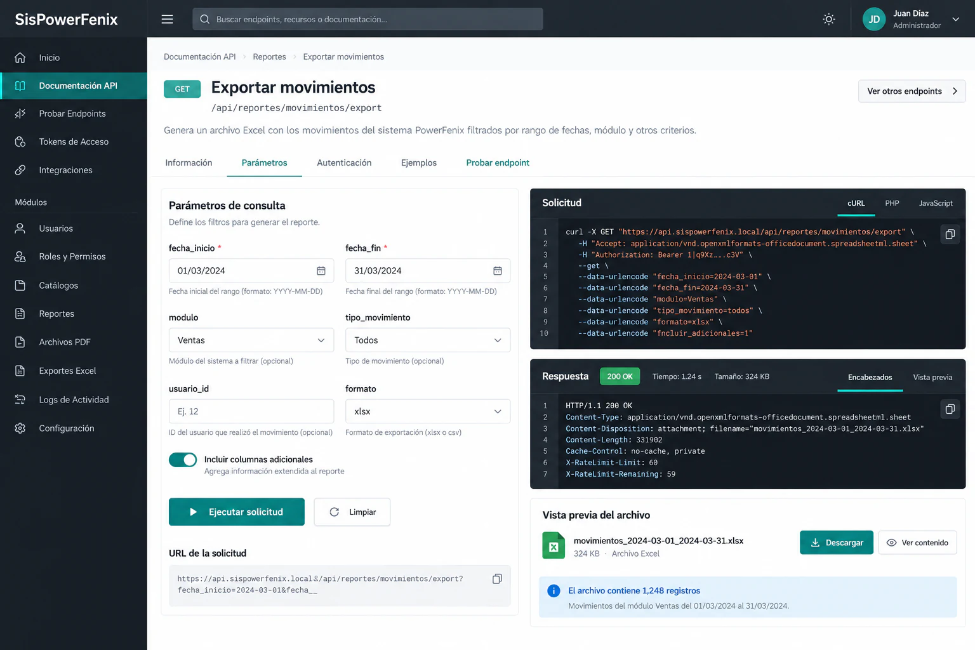Download the xlsx file with Descargar

click(837, 543)
